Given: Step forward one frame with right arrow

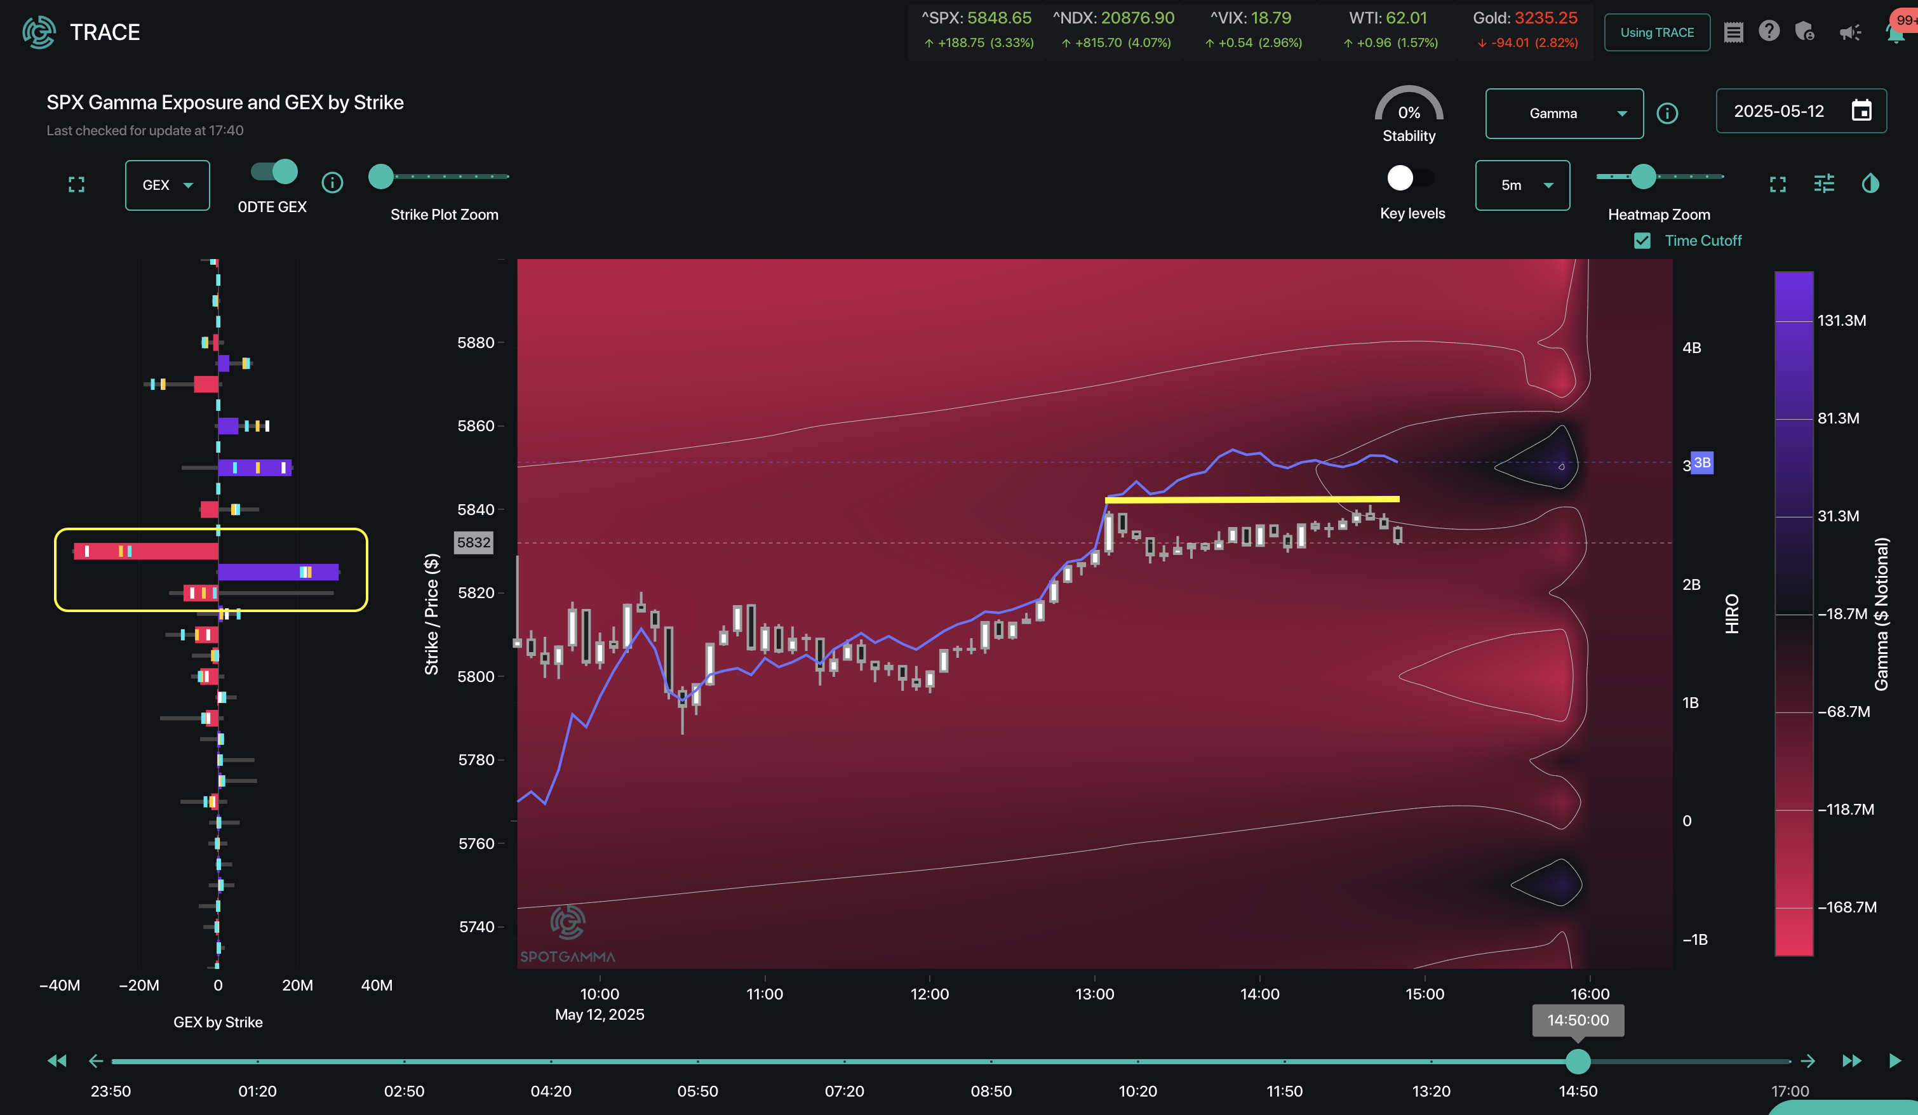Looking at the screenshot, I should 1807,1060.
